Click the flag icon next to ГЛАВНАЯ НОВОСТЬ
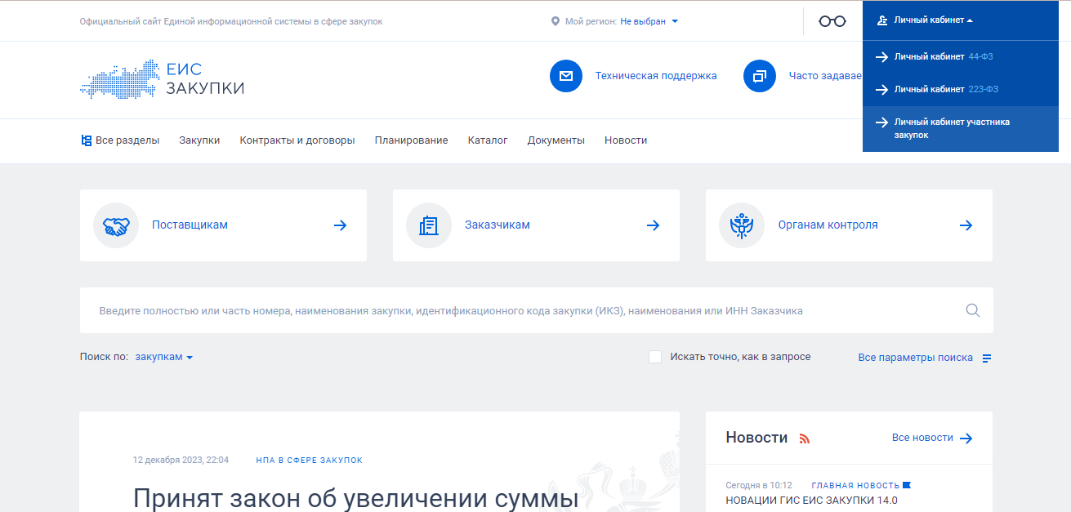1071x512 pixels. 906,485
